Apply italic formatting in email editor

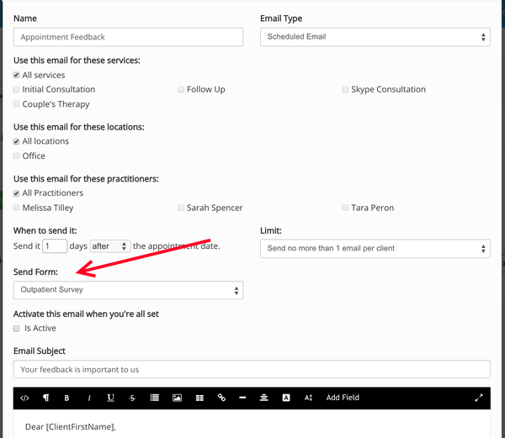coord(89,398)
